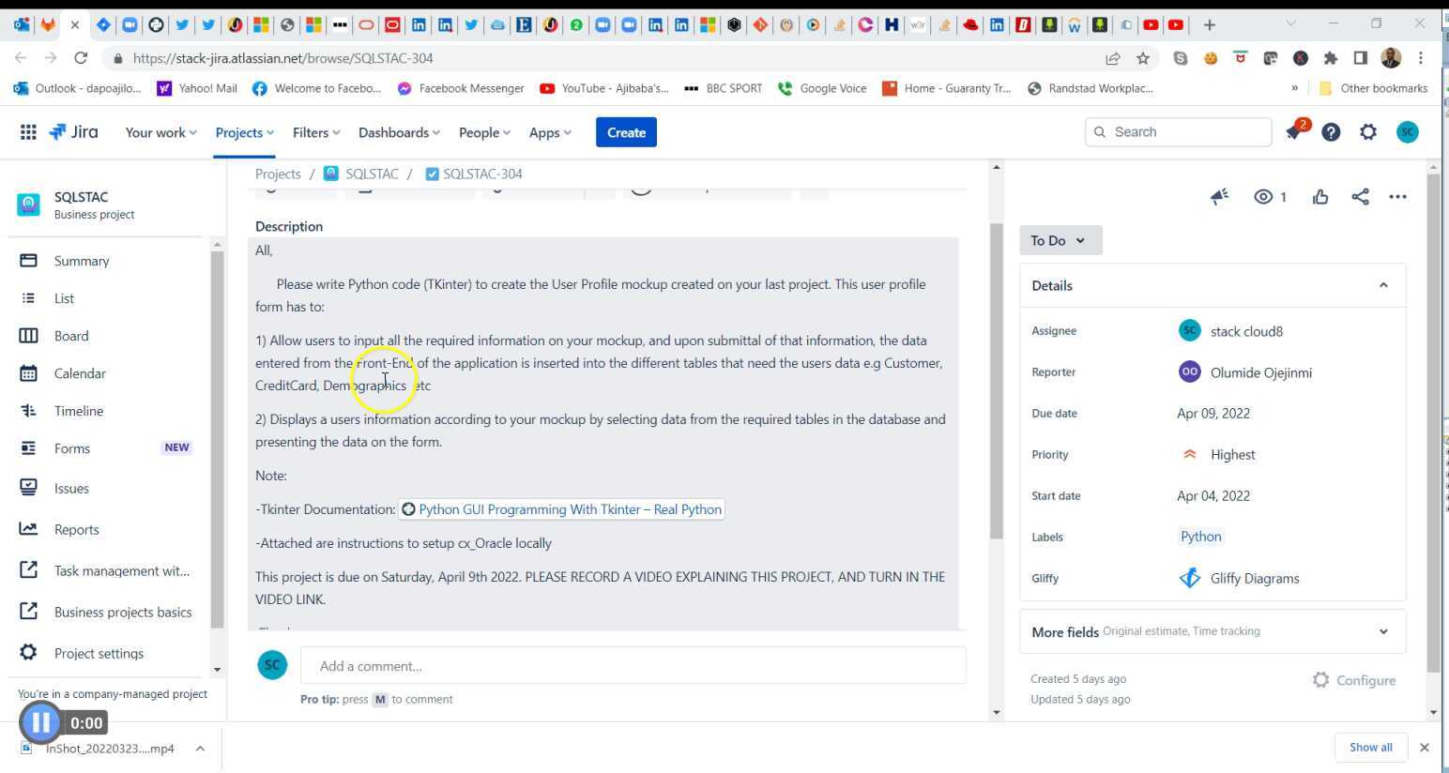Open the more actions ellipsis menu

(1397, 196)
